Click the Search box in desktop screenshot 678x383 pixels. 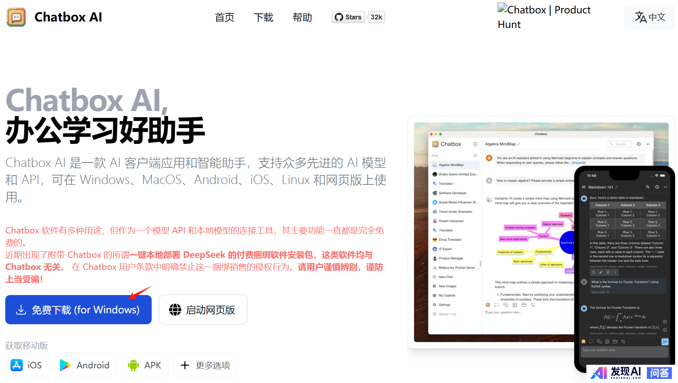[620, 144]
